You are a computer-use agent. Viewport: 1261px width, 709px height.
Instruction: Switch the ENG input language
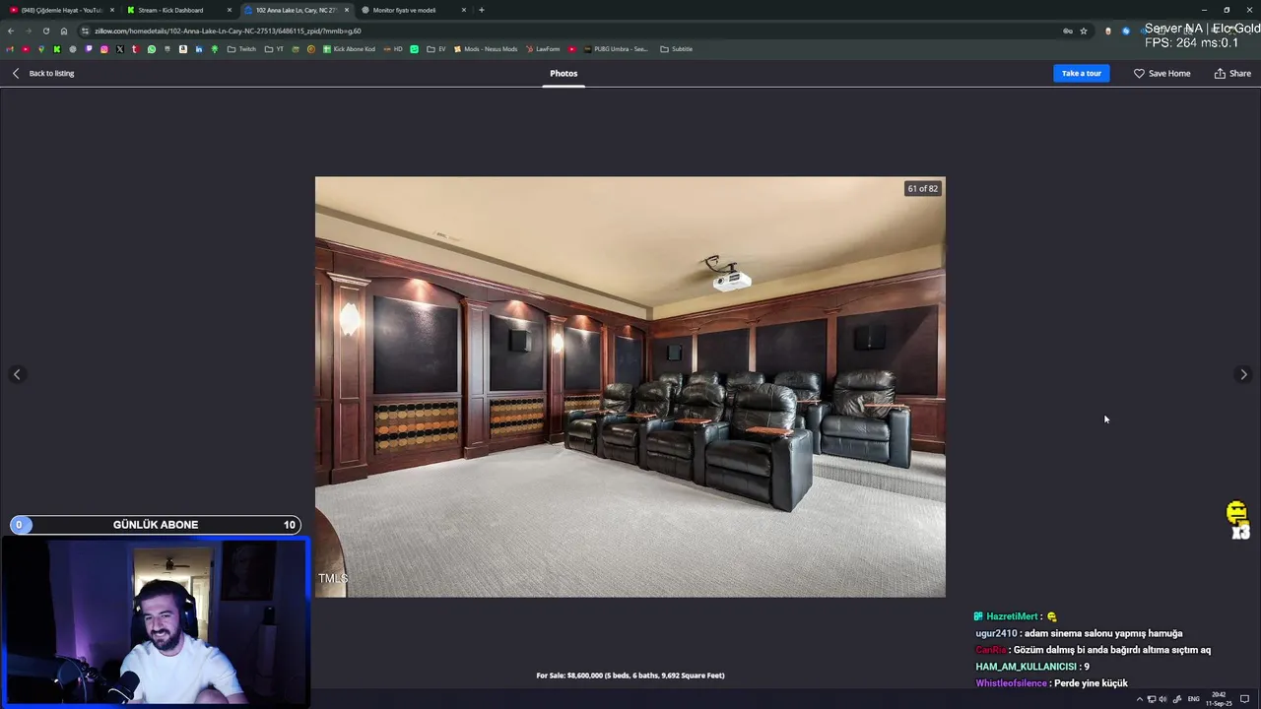click(x=1194, y=699)
